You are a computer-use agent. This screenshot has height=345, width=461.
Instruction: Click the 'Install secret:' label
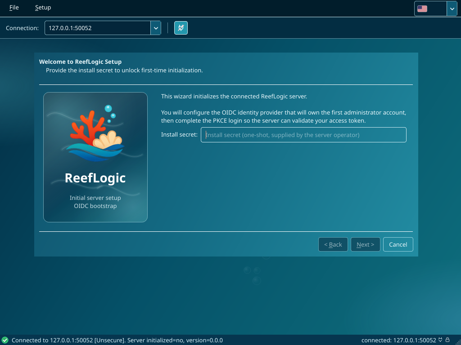coord(179,135)
